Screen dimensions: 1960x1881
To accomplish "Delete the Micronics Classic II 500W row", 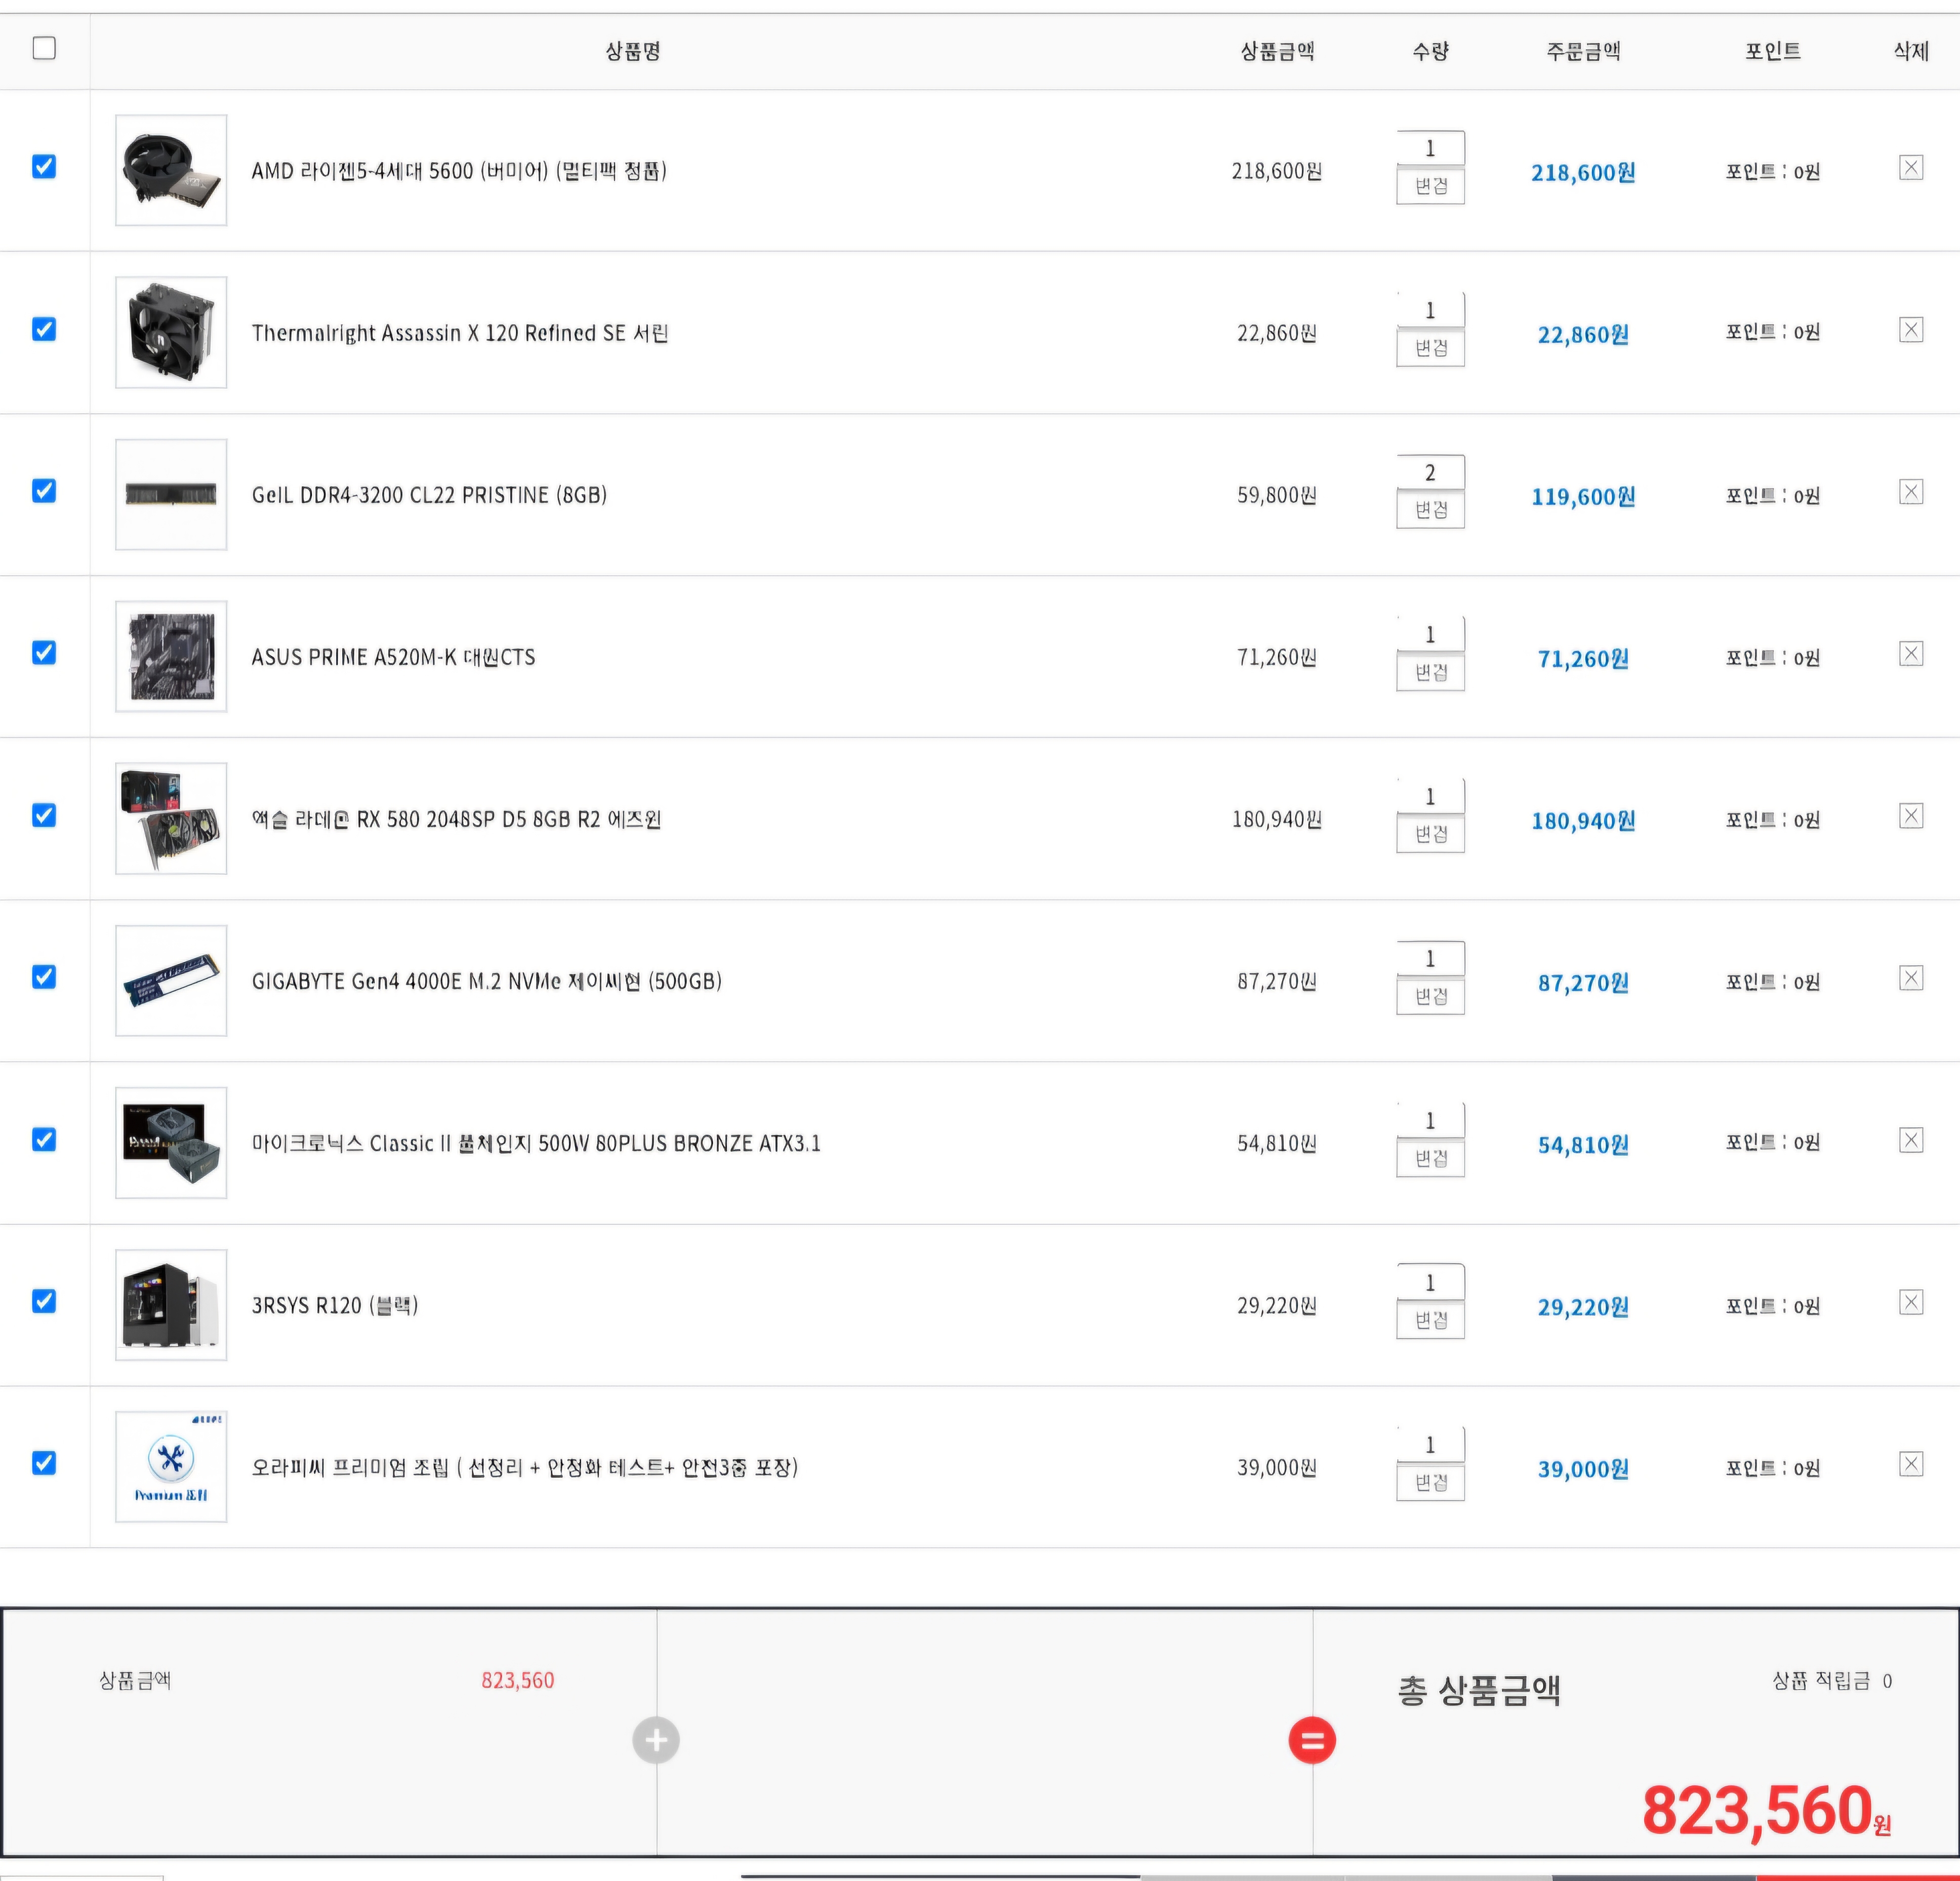I will tap(1910, 1140).
